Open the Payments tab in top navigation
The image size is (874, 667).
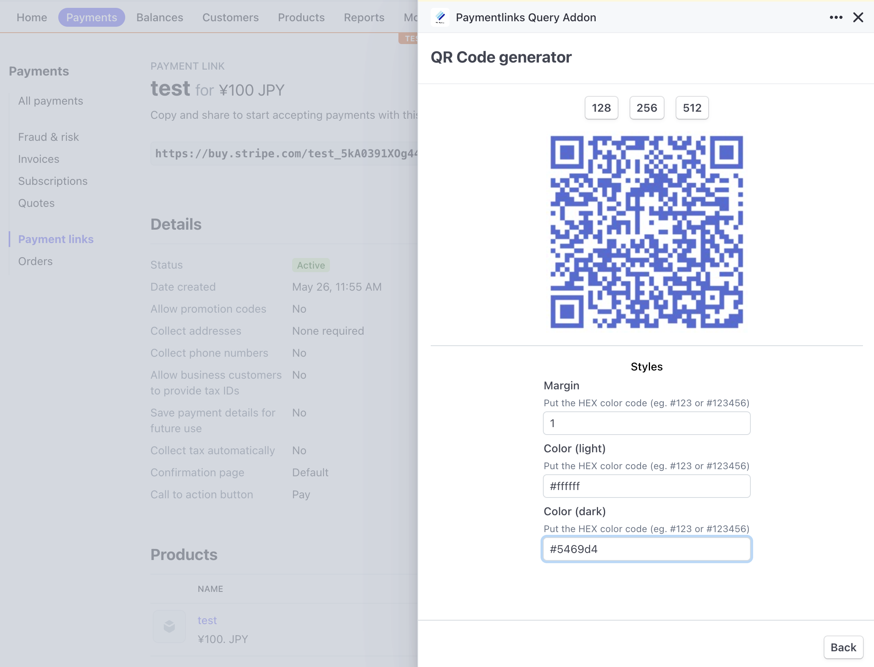click(x=92, y=17)
